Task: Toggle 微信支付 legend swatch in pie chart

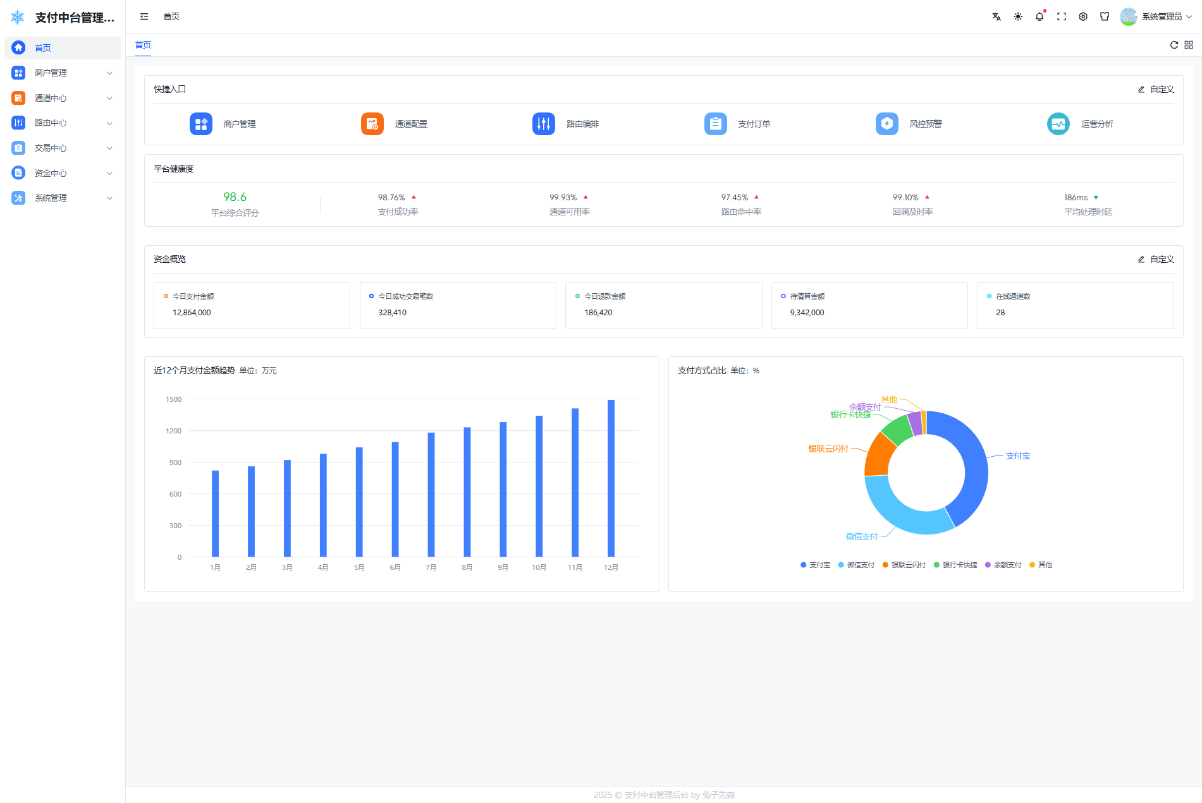Action: pyautogui.click(x=841, y=565)
